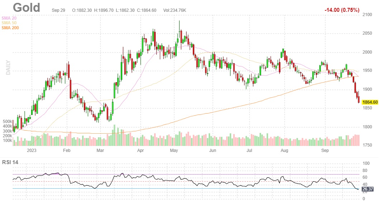Click the 1800 price axis label

coord(367,127)
